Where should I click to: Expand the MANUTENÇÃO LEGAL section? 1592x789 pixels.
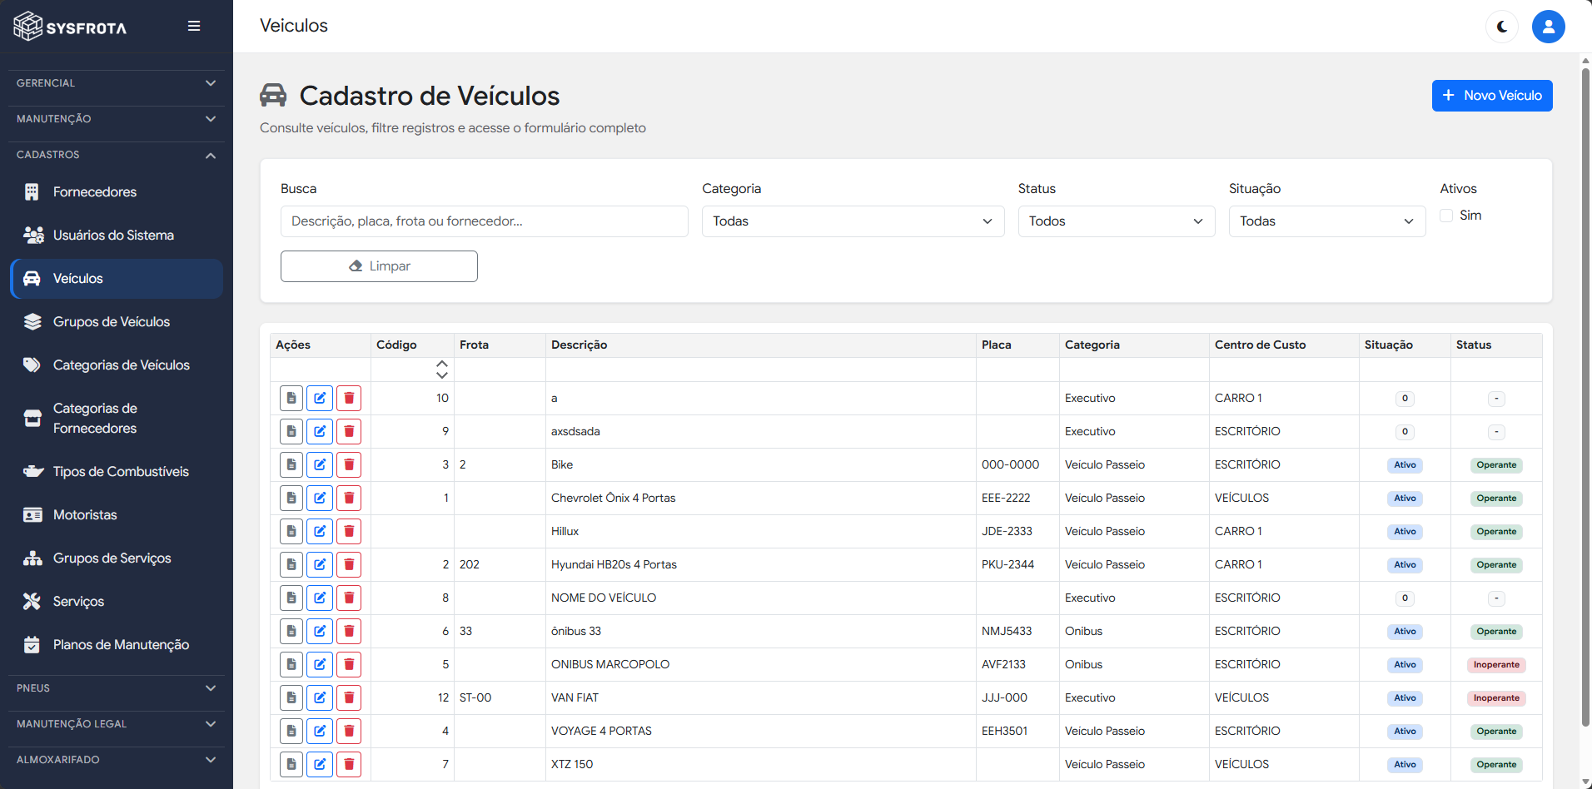click(117, 724)
